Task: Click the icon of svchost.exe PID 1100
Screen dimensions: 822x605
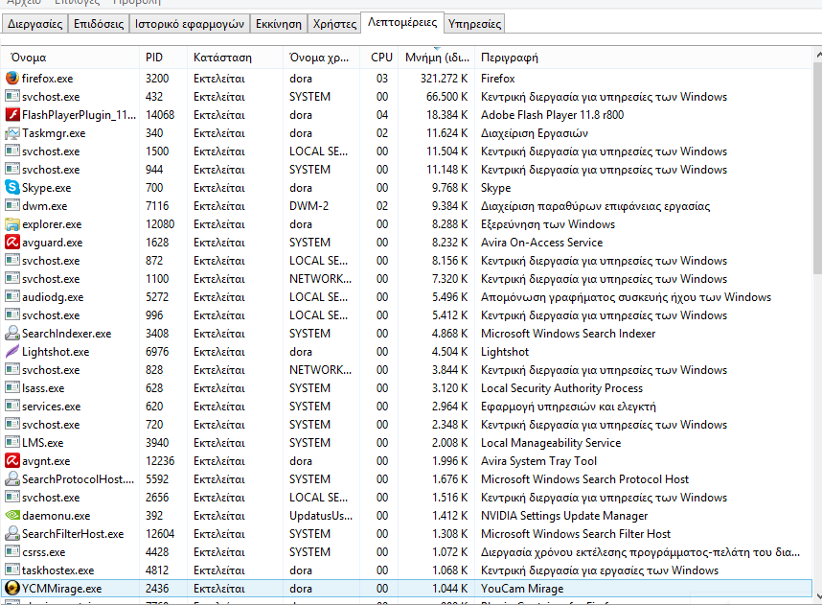Action: pyautogui.click(x=12, y=279)
